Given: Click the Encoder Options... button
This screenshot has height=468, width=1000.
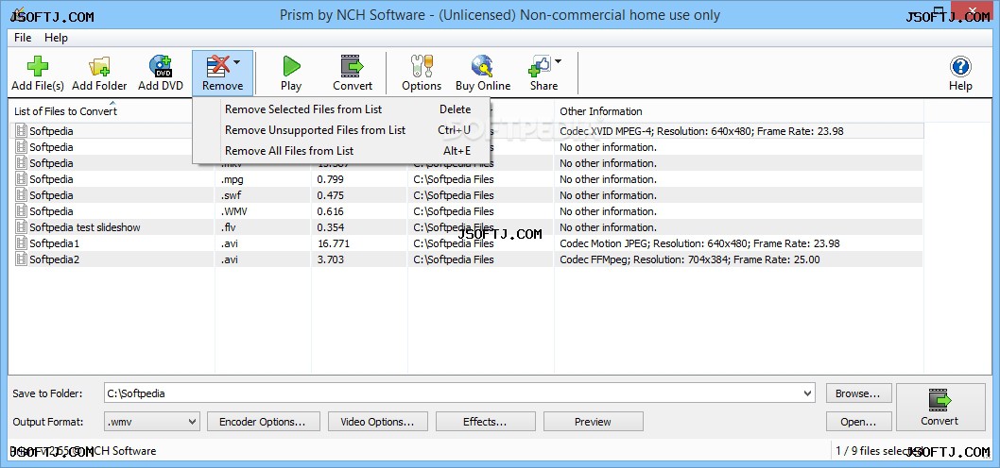Looking at the screenshot, I should 262,422.
